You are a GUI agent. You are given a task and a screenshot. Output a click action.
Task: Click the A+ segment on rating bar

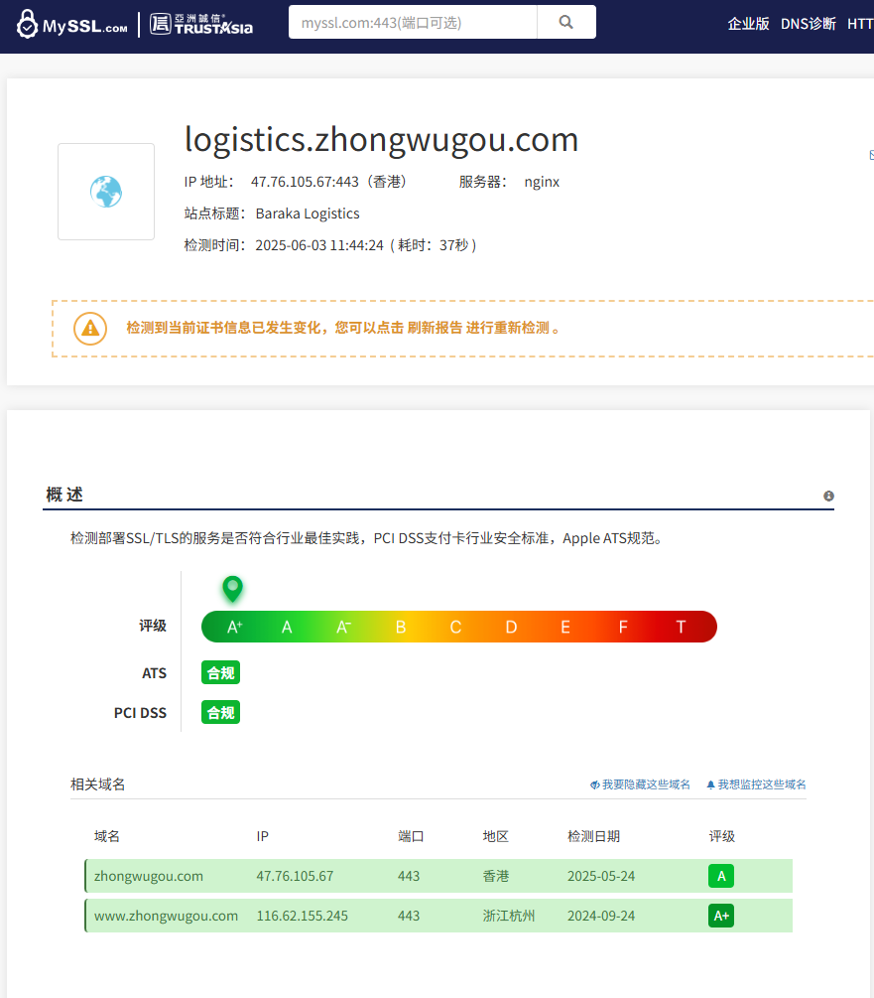[x=234, y=627]
